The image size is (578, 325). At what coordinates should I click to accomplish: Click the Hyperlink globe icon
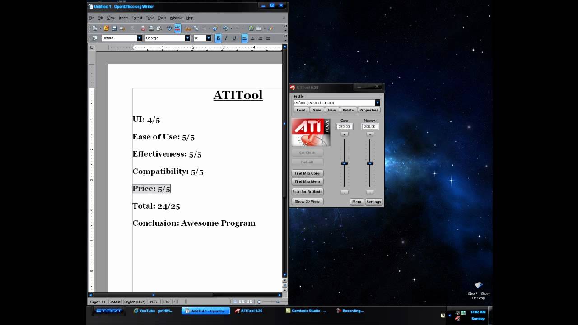(251, 28)
